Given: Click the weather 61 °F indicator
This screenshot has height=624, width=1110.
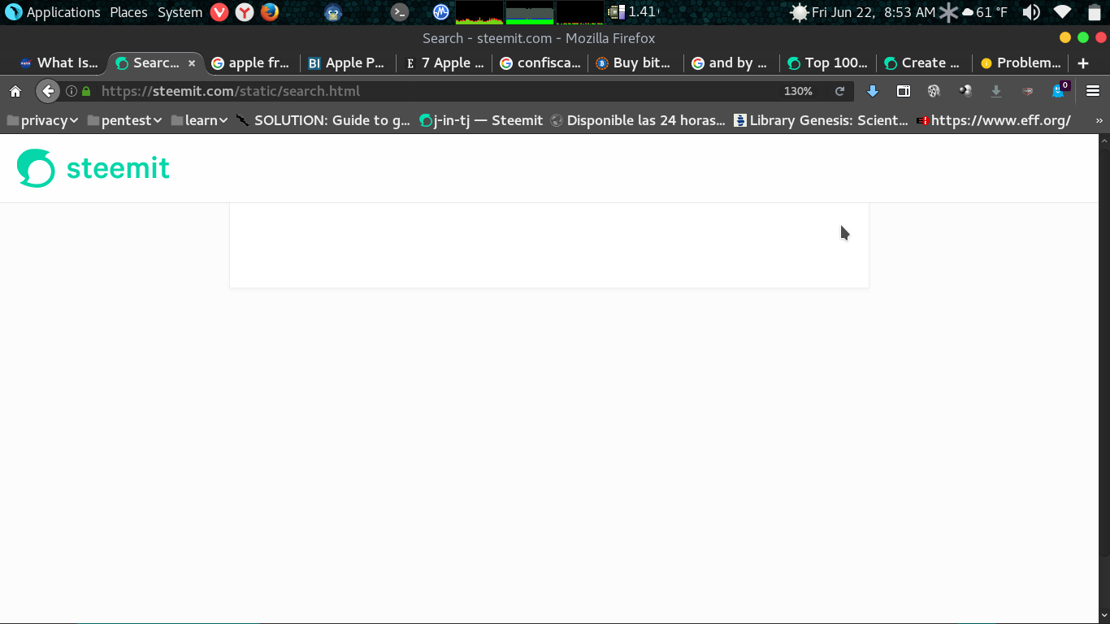Looking at the screenshot, I should 984,12.
